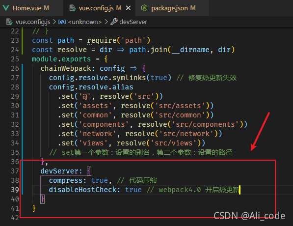Click the '__dirname' argument on line 24
Screen dimensions: 293x226
tap(190, 50)
